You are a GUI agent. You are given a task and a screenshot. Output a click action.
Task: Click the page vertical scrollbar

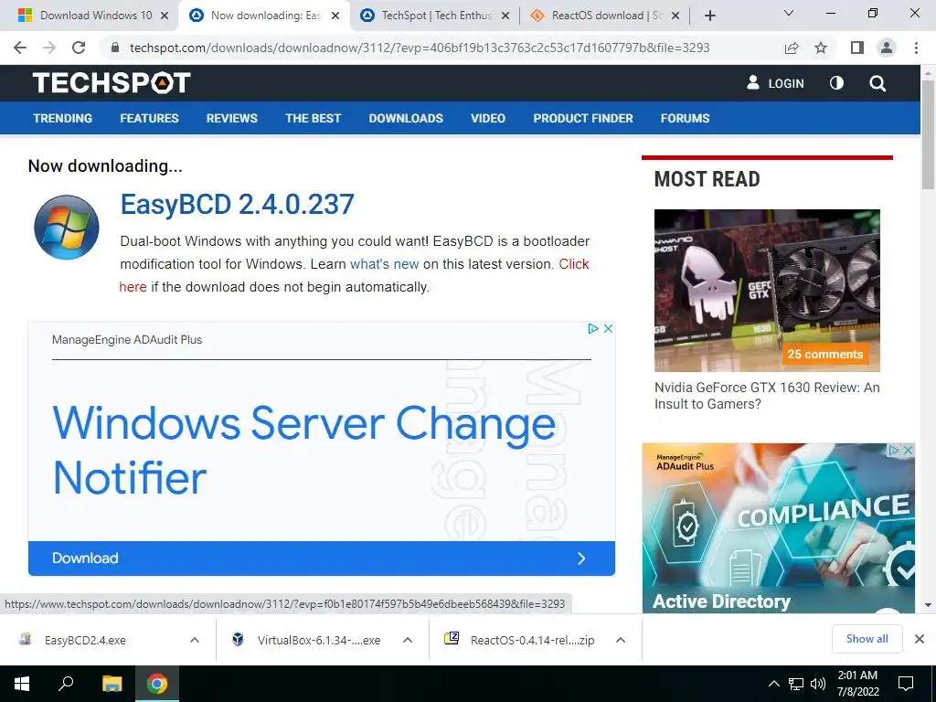coord(928,135)
